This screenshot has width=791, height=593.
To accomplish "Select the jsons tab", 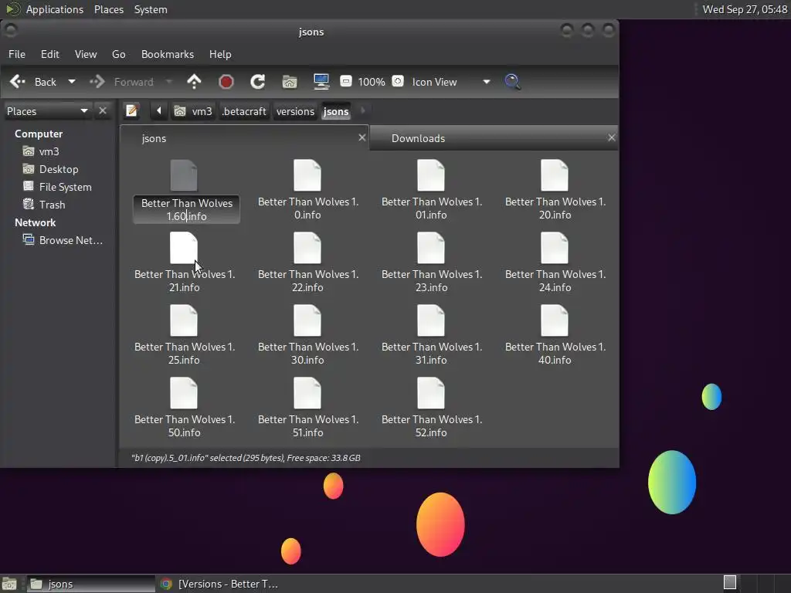I will click(154, 138).
